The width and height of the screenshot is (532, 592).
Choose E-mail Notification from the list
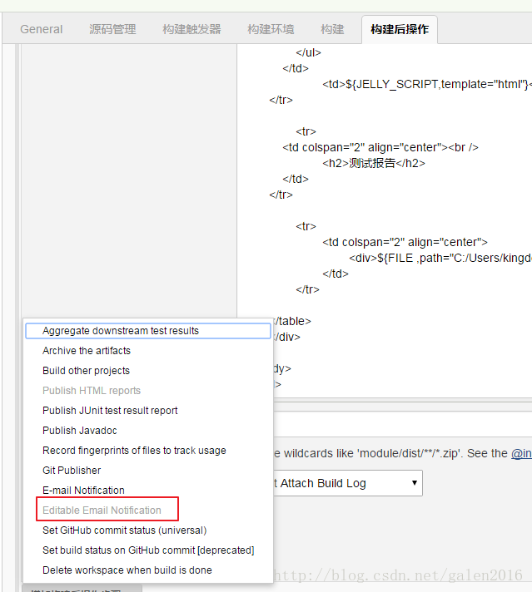pyautogui.click(x=148, y=491)
